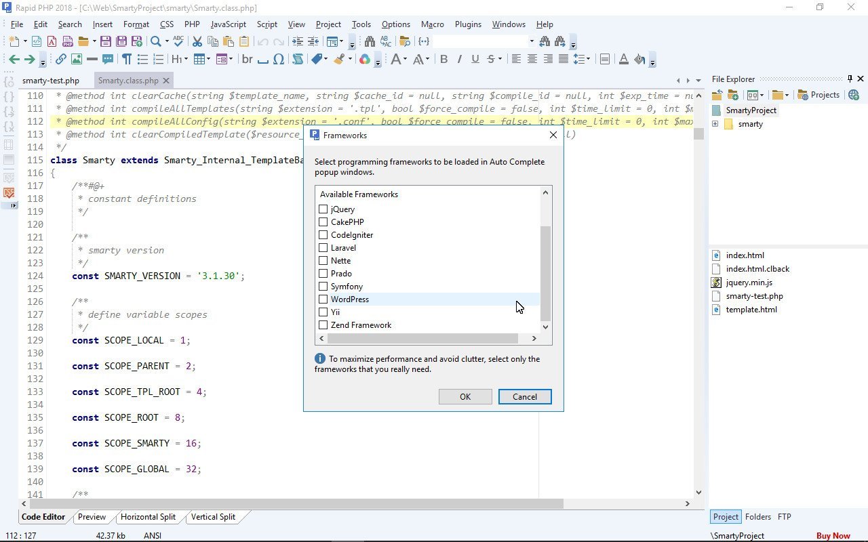Click Cancel in the Frameworks dialog
Viewport: 868px width, 542px height.
point(524,396)
